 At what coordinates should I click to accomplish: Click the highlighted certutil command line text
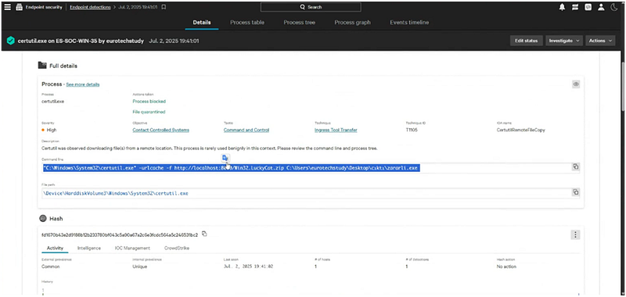231,168
